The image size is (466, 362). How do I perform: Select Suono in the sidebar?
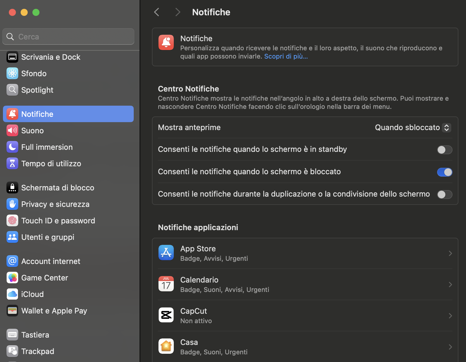point(68,131)
